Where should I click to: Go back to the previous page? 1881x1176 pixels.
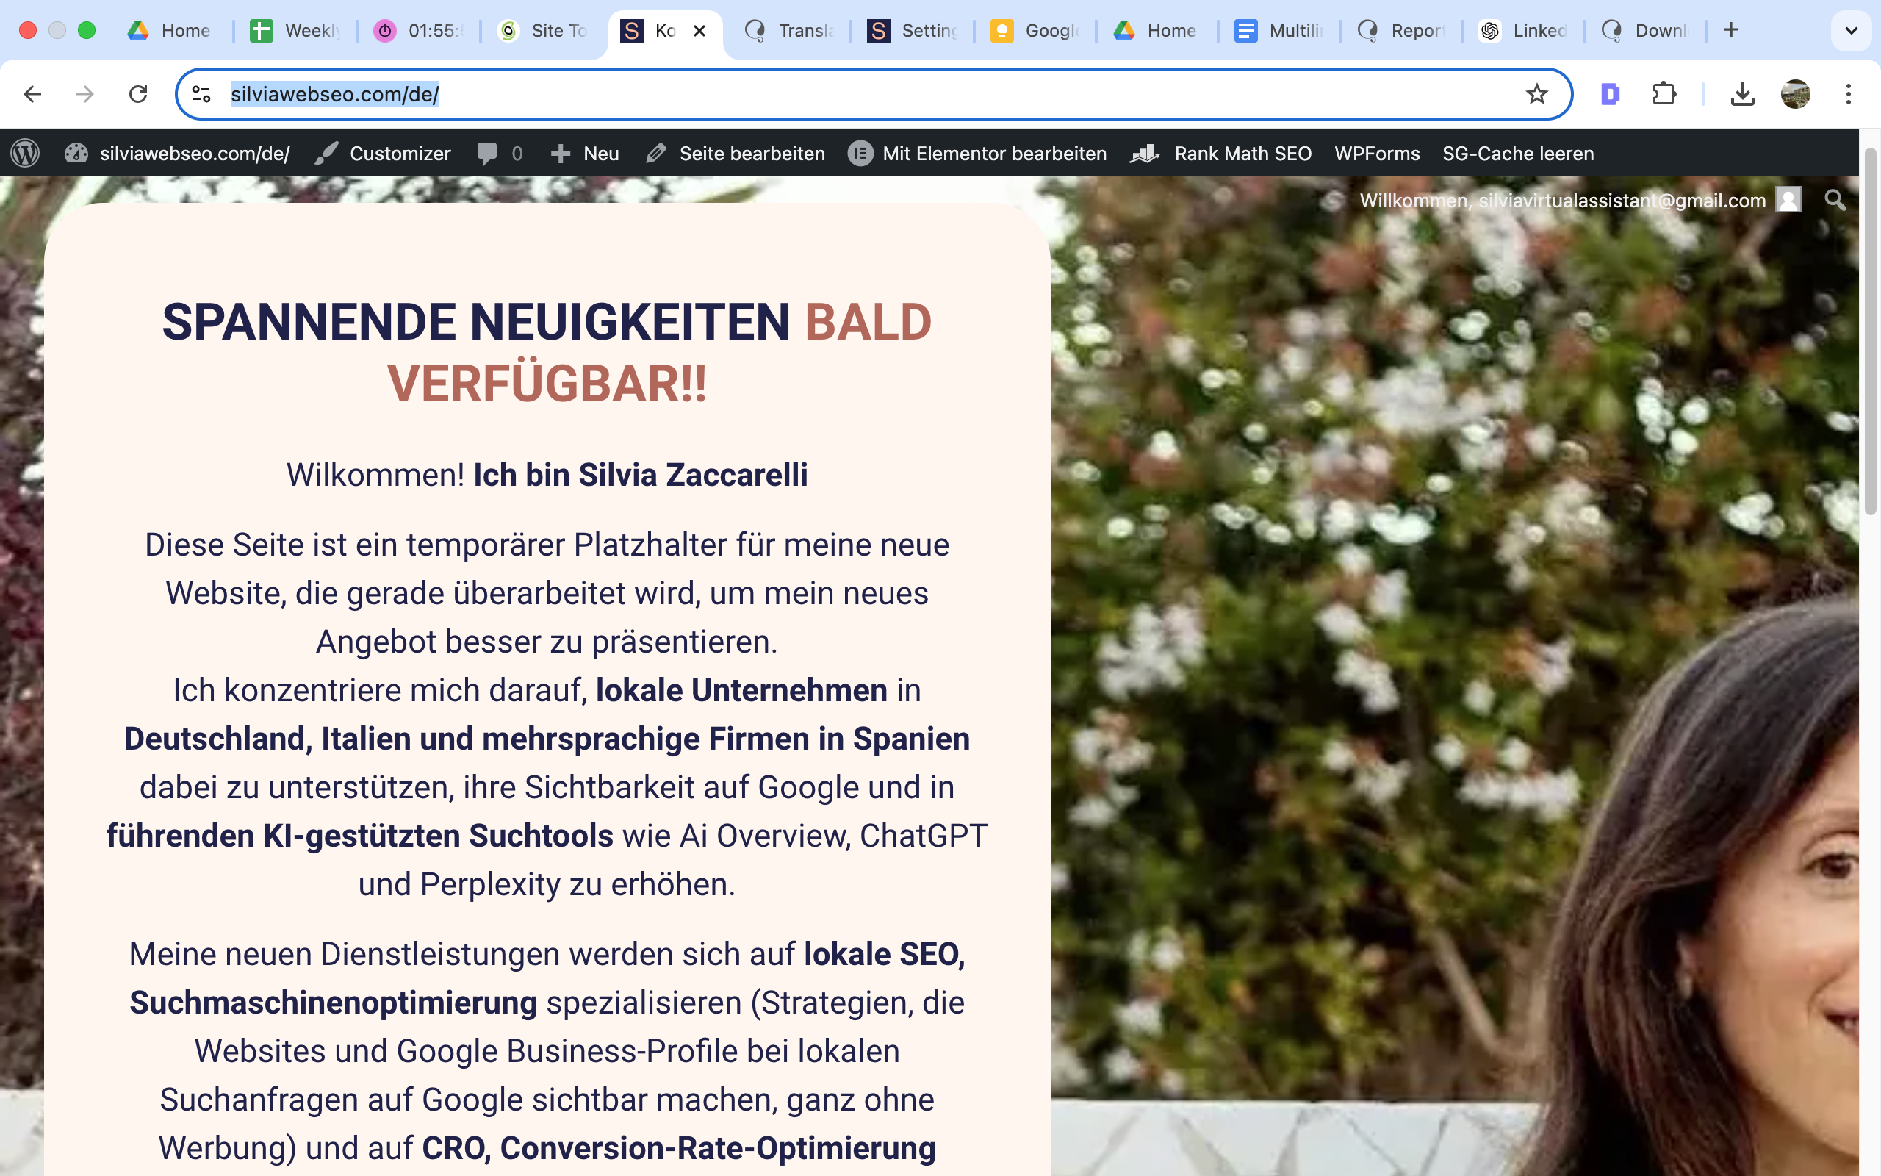(x=32, y=94)
